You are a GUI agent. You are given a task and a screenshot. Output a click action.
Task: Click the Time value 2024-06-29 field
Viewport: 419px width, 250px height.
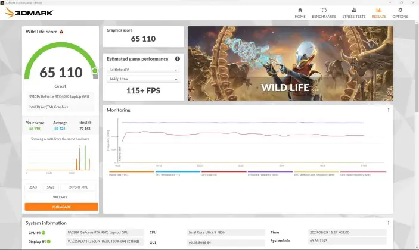[347, 232]
